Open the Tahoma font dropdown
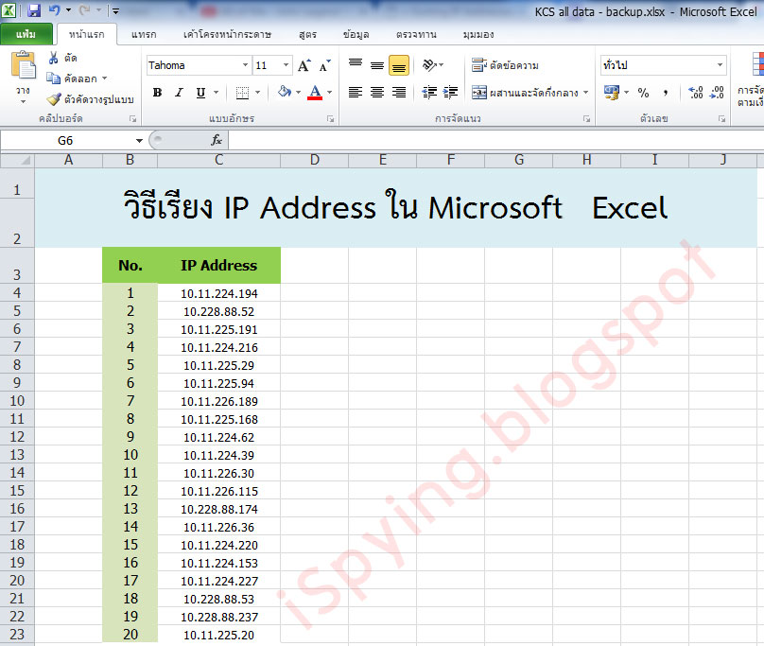 (244, 65)
